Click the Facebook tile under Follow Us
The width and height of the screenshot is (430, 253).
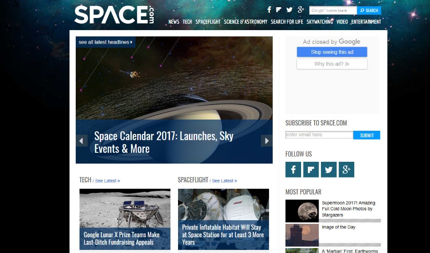click(293, 169)
